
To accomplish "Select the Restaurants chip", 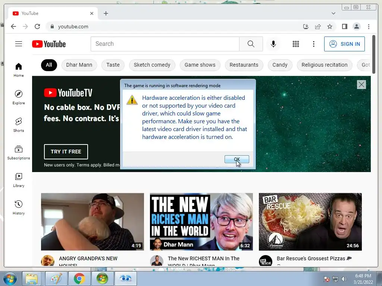I will pos(244,65).
